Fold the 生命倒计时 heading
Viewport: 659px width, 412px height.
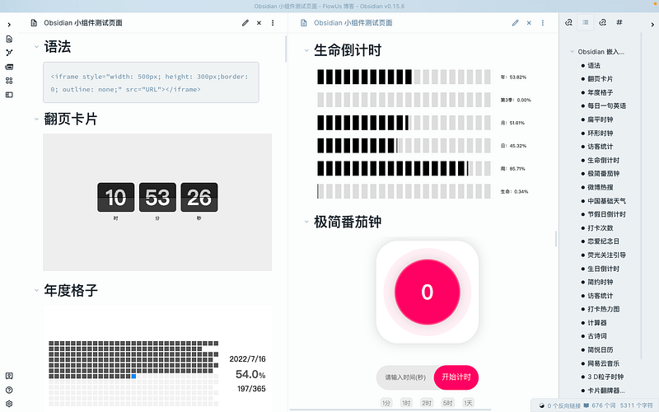coord(306,50)
